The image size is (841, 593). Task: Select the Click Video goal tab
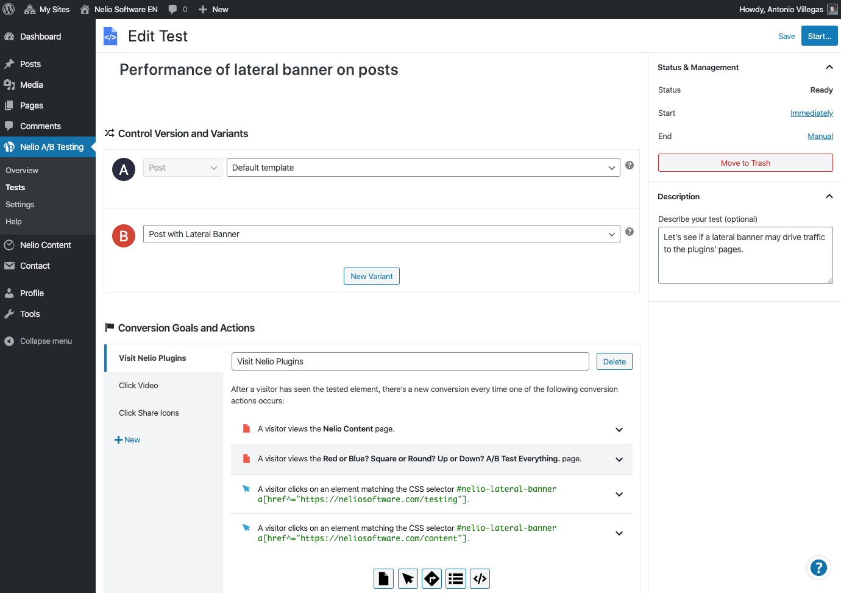(x=138, y=386)
